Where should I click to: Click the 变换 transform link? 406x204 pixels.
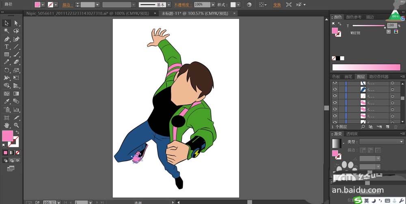[277, 4]
